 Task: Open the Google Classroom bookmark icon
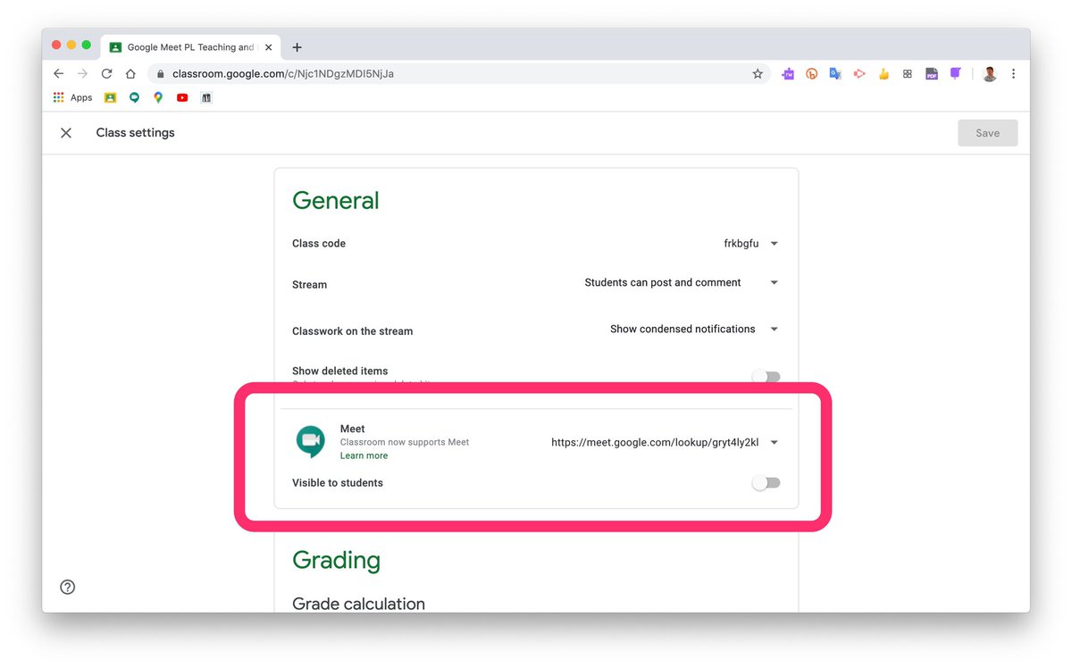[110, 97]
